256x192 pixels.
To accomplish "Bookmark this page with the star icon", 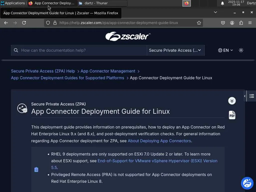I will click(x=199, y=23).
